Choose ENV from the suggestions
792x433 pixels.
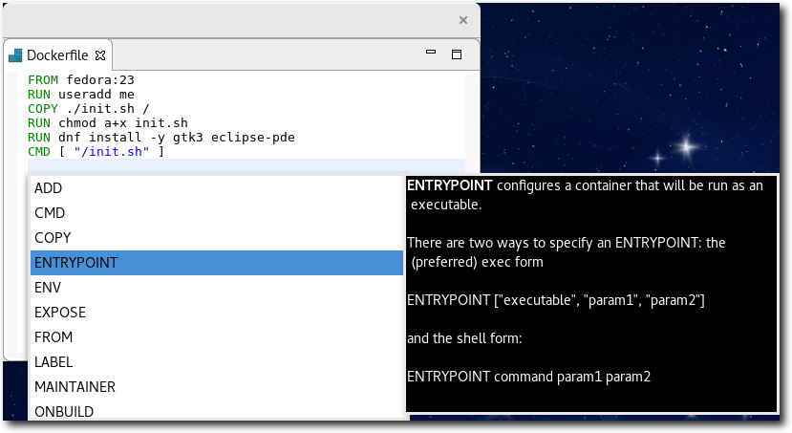pyautogui.click(x=48, y=288)
